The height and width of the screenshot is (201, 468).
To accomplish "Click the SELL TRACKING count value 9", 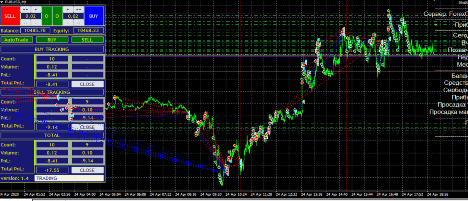I will click(x=87, y=102).
